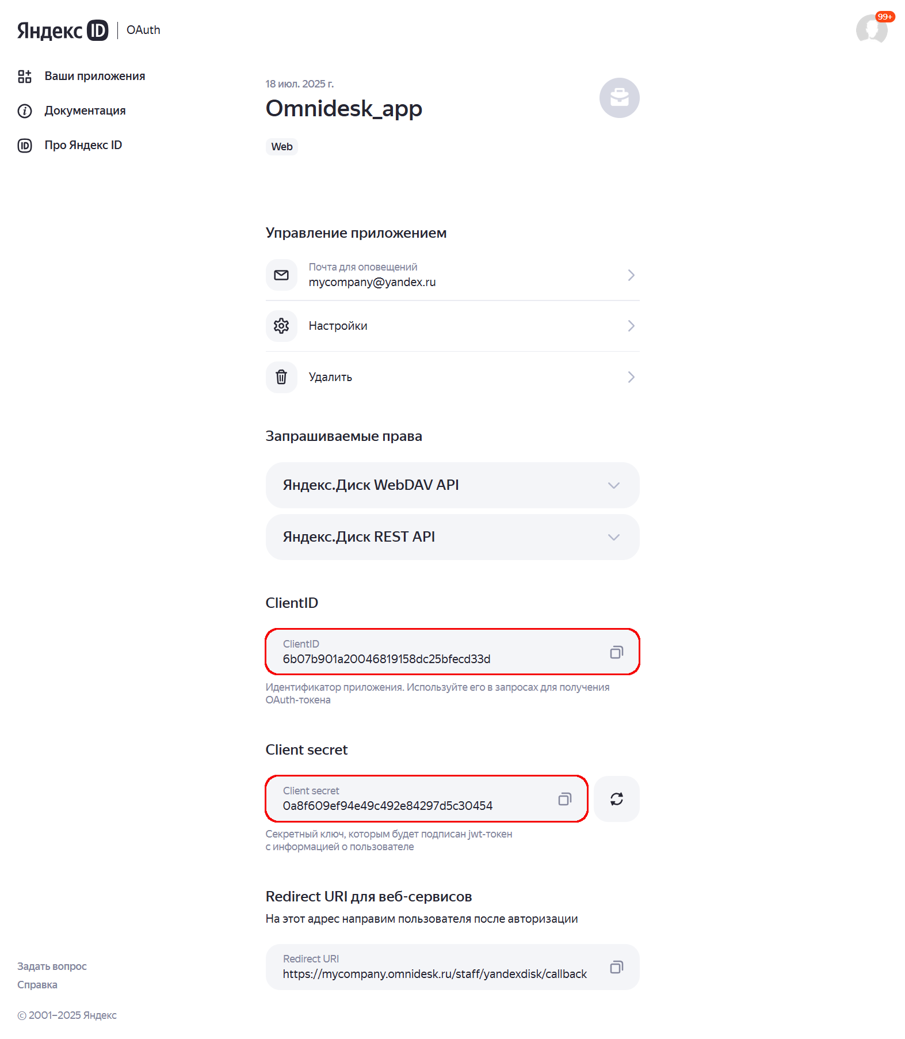Copy the Redirect URI
Image resolution: width=905 pixels, height=1039 pixels.
click(616, 967)
